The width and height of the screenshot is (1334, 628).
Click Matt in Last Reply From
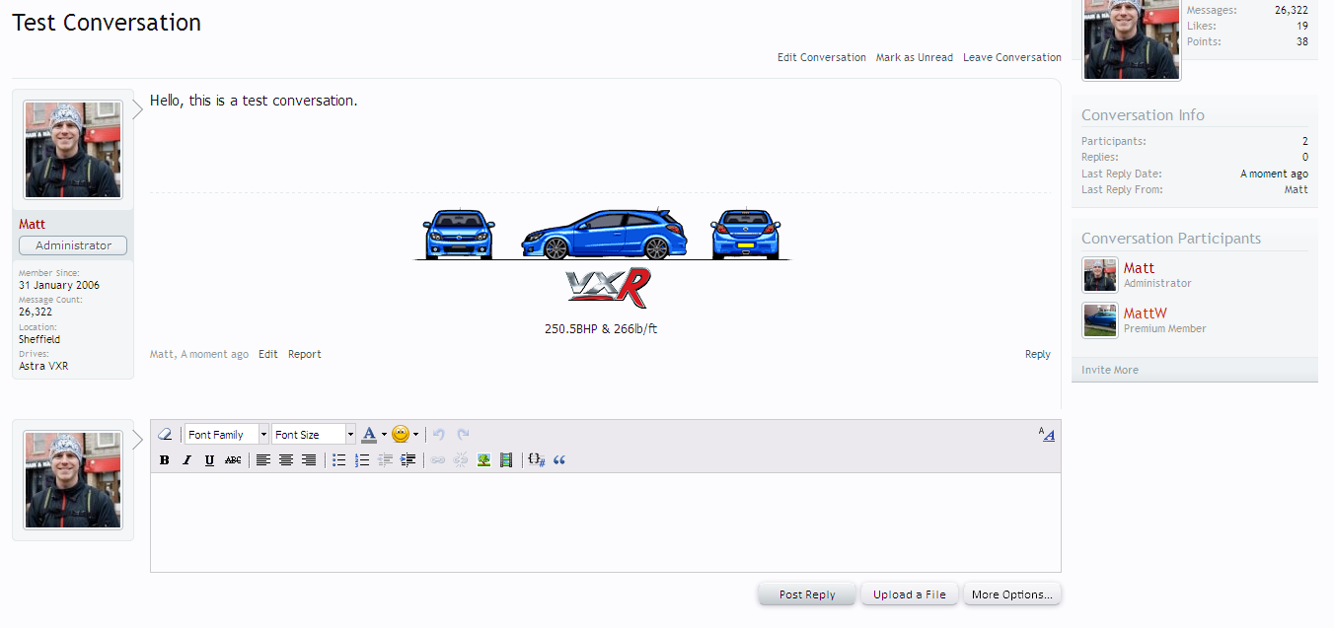pyautogui.click(x=1297, y=189)
